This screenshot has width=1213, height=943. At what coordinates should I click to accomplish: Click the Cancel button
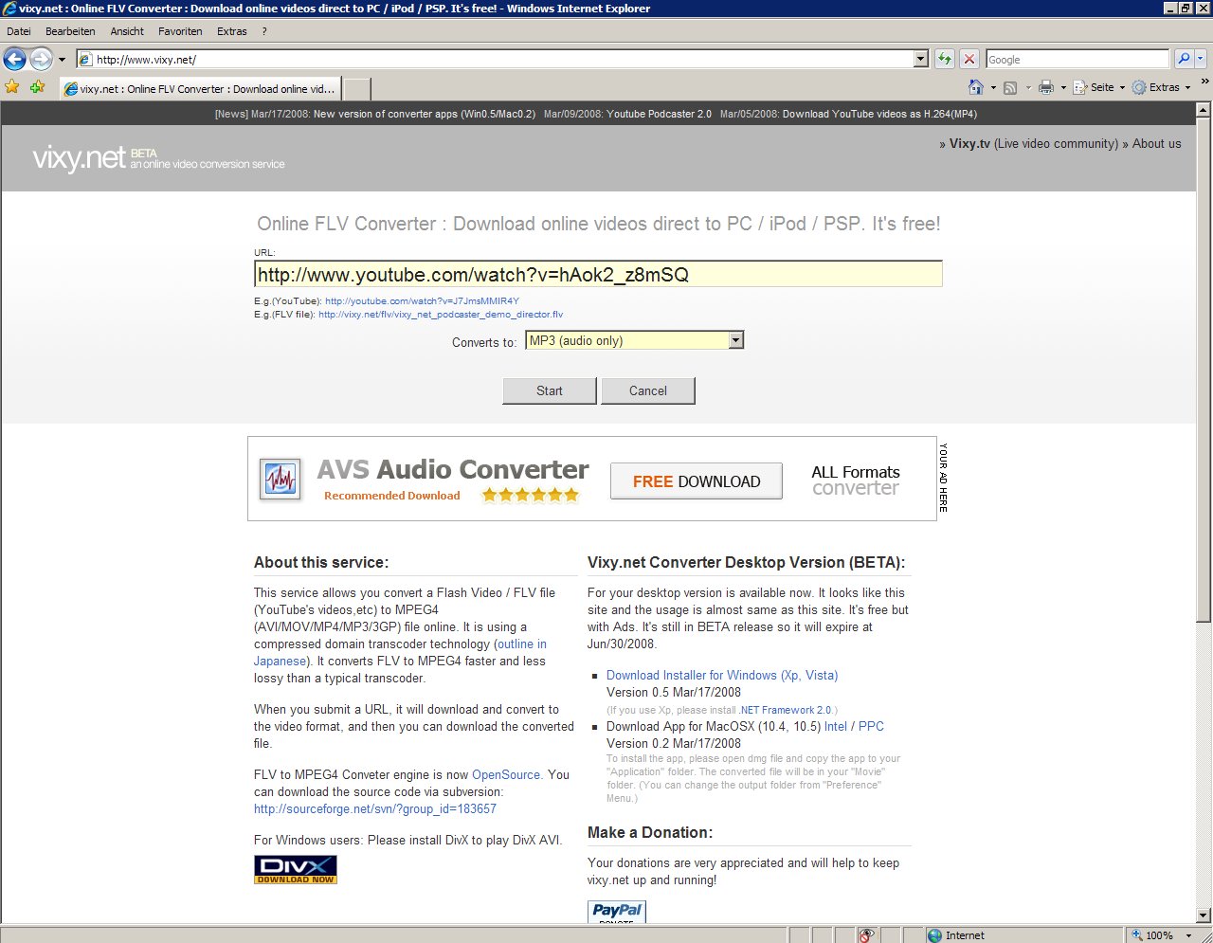[x=648, y=390]
